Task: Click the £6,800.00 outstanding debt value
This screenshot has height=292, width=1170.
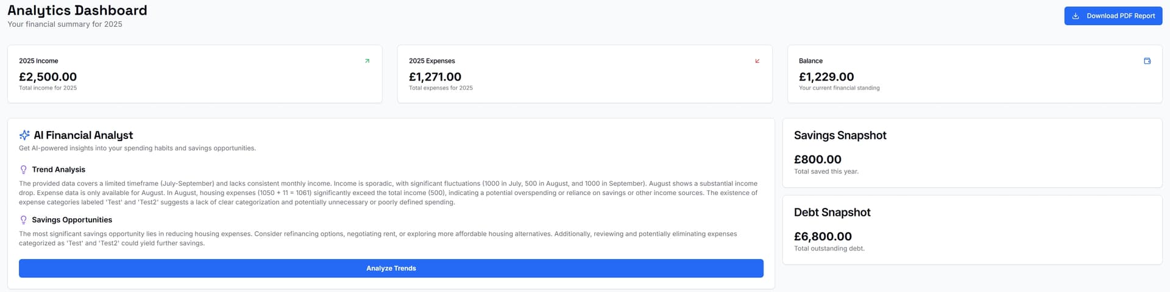Action: click(x=823, y=236)
